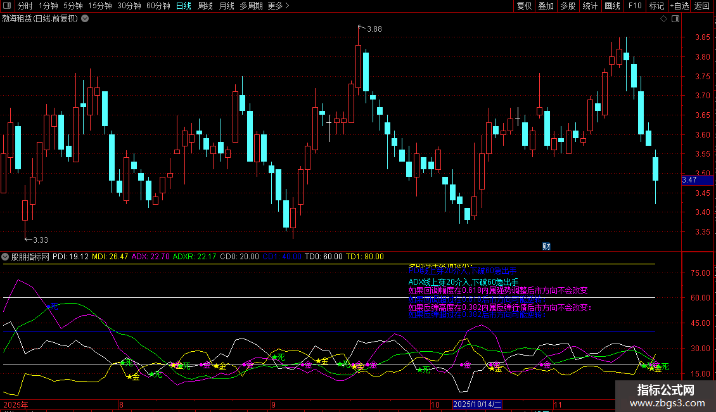Open the 叠加 overlay tool
716x412 pixels.
tap(546, 6)
